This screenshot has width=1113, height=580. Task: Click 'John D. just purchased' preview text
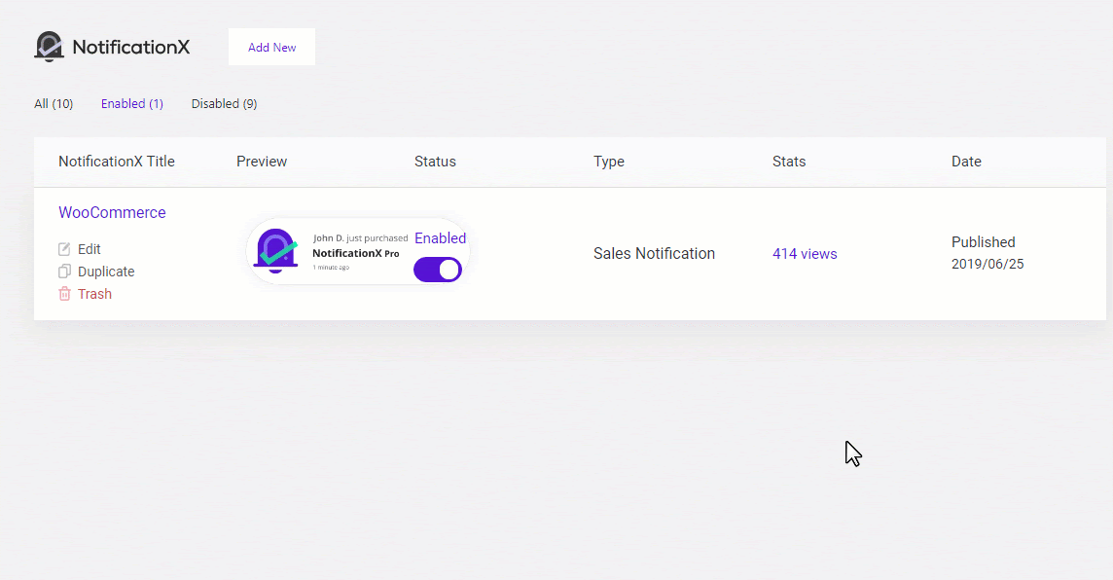[x=361, y=237]
